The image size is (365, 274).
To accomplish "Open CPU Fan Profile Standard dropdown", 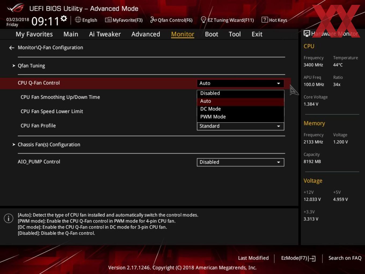I will tap(240, 126).
